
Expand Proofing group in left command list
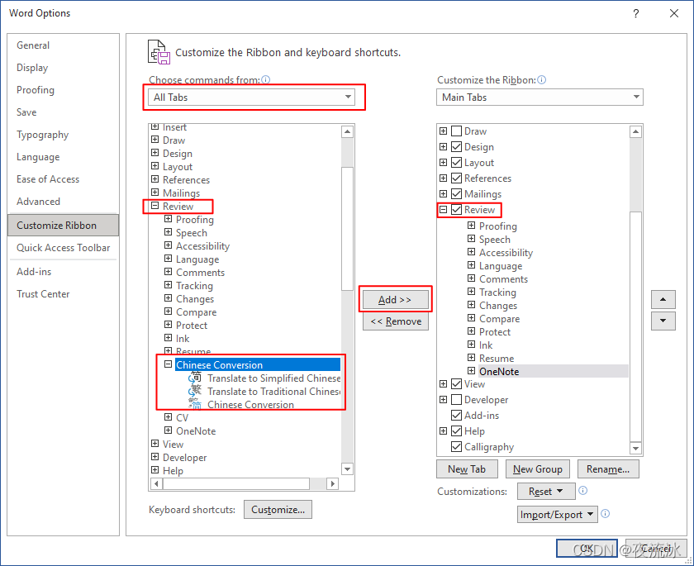point(169,219)
